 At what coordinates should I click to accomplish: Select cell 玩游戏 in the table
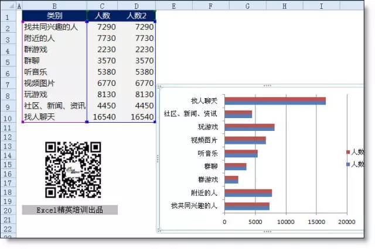(54, 94)
